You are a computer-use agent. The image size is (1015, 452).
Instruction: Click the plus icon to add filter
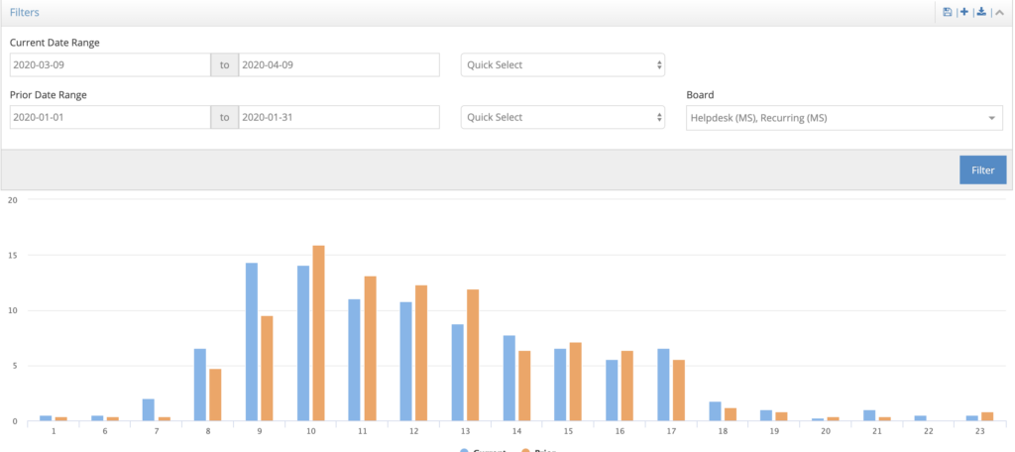[963, 12]
